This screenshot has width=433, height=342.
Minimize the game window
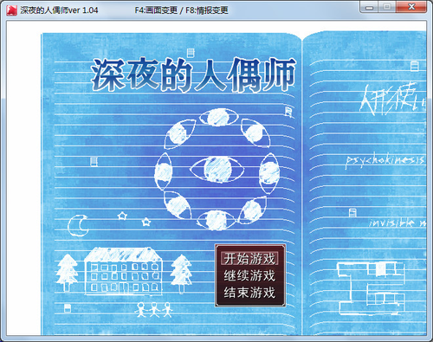point(369,7)
